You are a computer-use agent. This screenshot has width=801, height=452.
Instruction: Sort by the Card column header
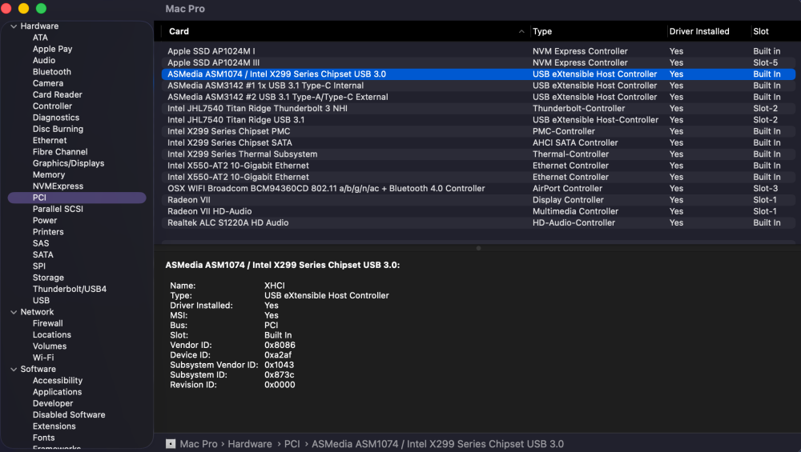point(179,32)
